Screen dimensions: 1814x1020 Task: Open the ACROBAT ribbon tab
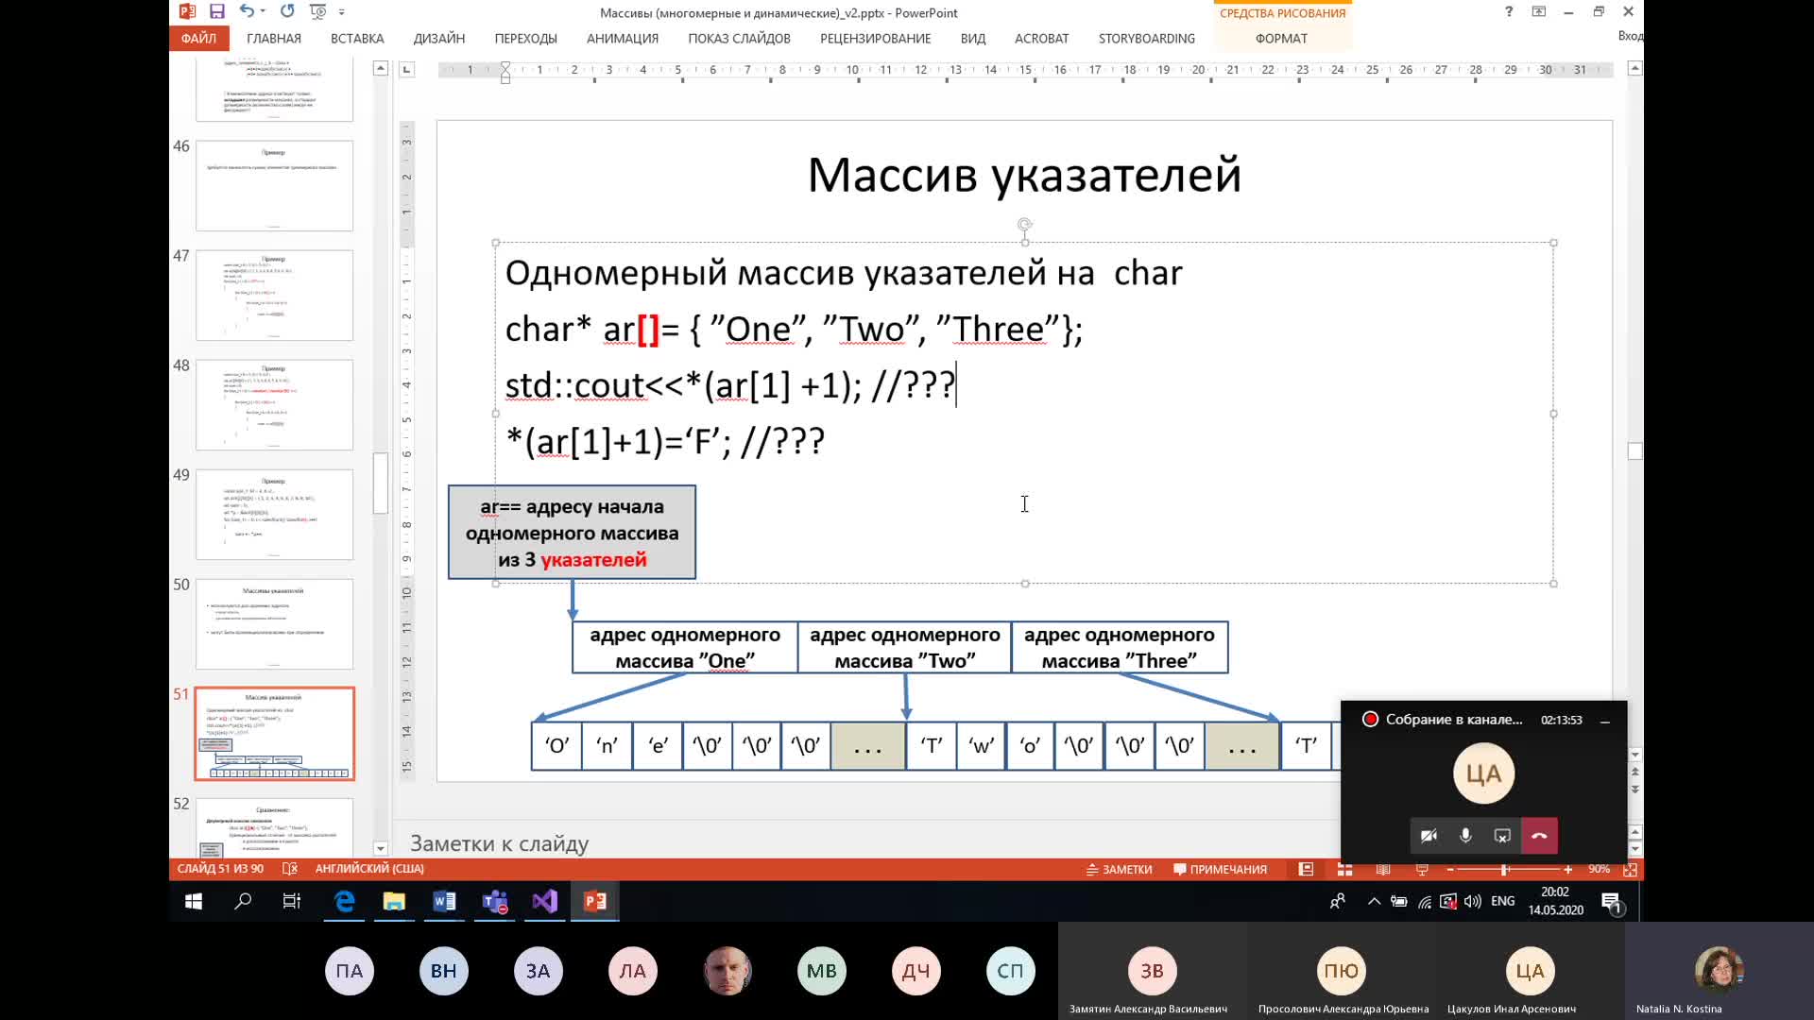1041,38
